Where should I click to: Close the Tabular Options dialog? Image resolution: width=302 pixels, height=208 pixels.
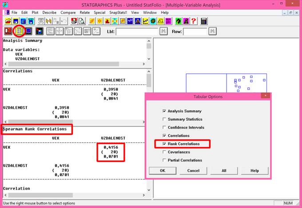(x=266, y=96)
